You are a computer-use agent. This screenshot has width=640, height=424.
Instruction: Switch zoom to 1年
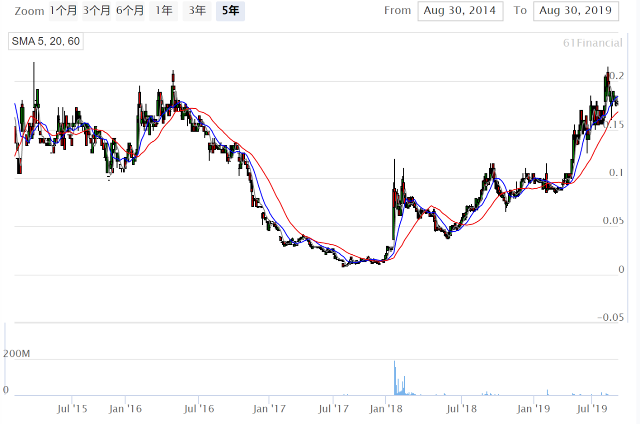click(163, 11)
